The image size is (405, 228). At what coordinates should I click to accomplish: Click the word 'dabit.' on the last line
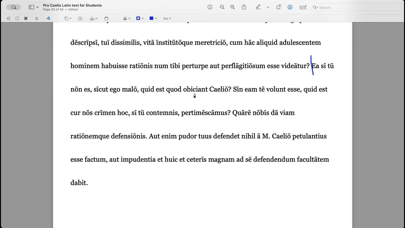point(79,183)
